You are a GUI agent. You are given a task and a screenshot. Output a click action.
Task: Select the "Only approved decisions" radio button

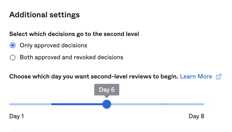[13, 45]
